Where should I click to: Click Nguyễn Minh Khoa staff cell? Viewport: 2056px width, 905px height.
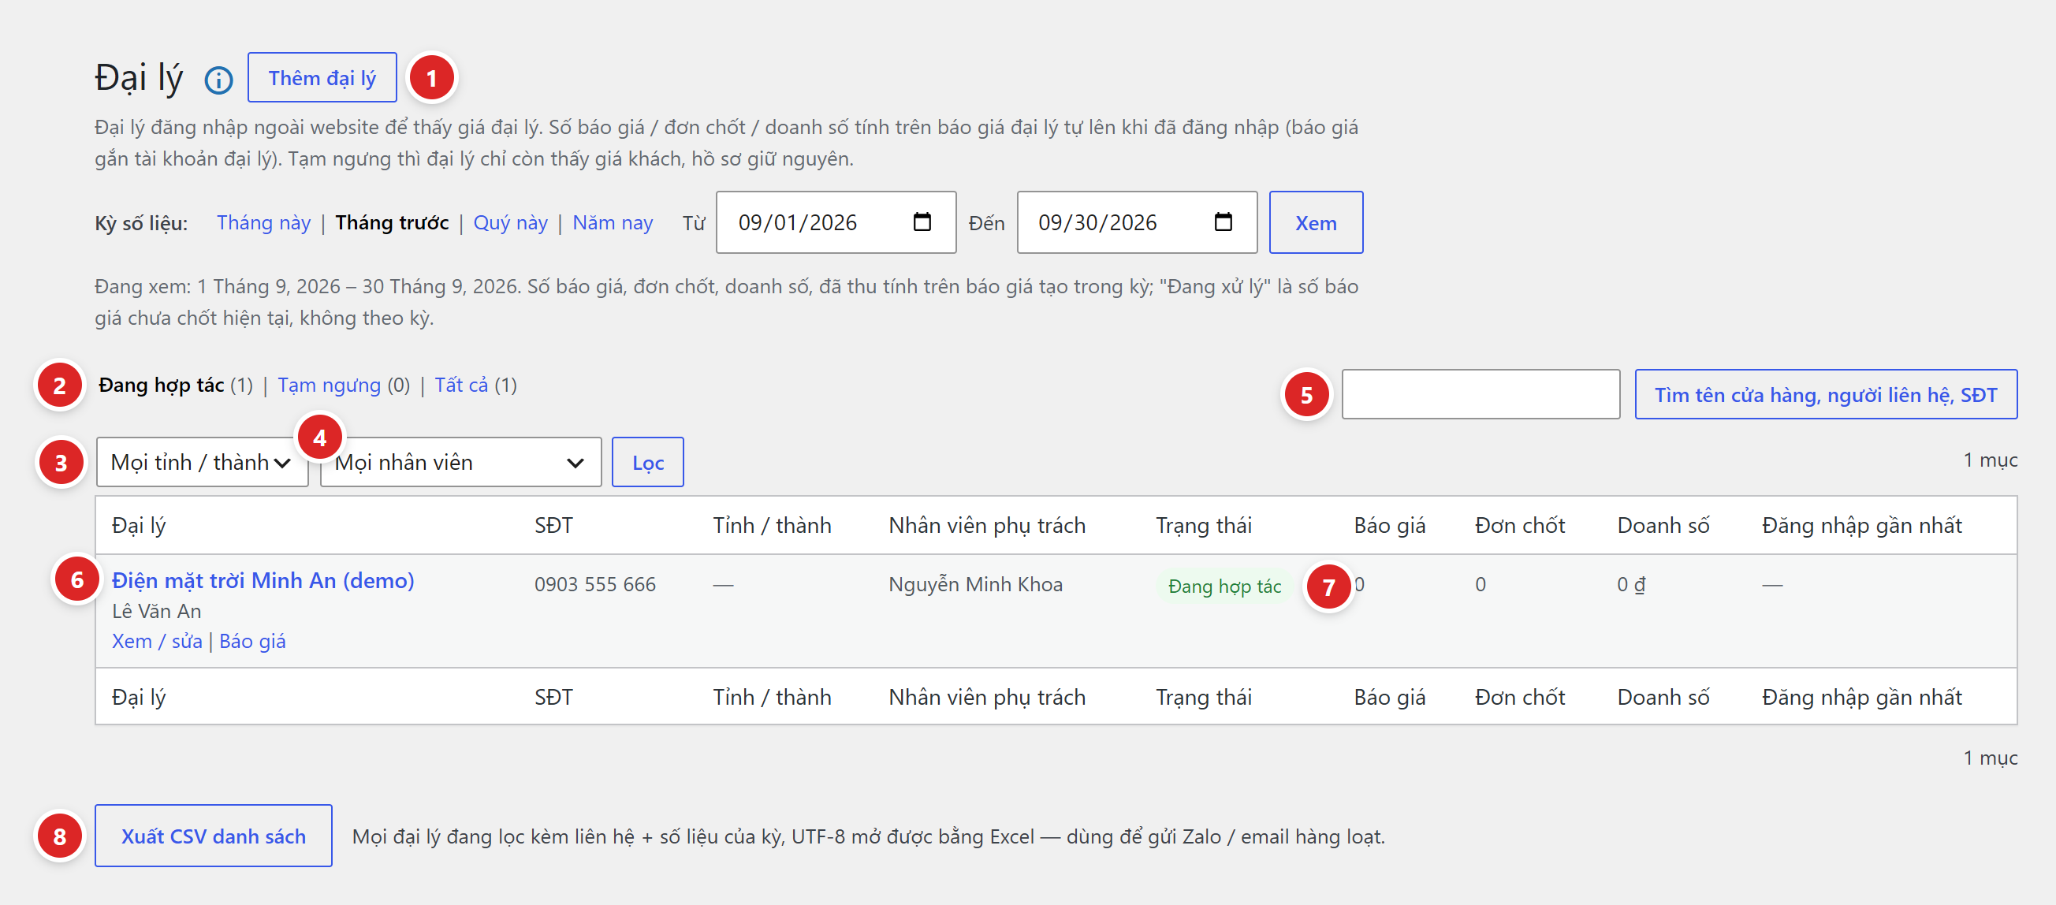point(975,584)
